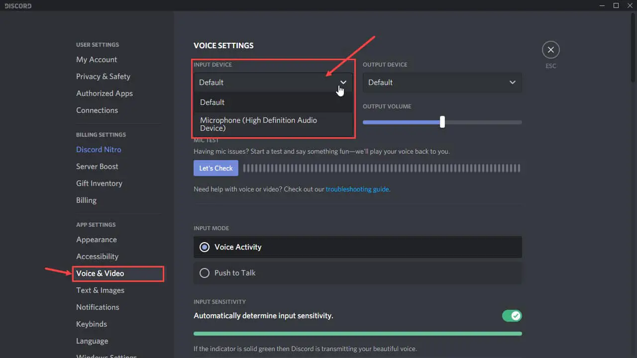The height and width of the screenshot is (358, 637).
Task: Minimize the Discord window
Action: (x=602, y=5)
